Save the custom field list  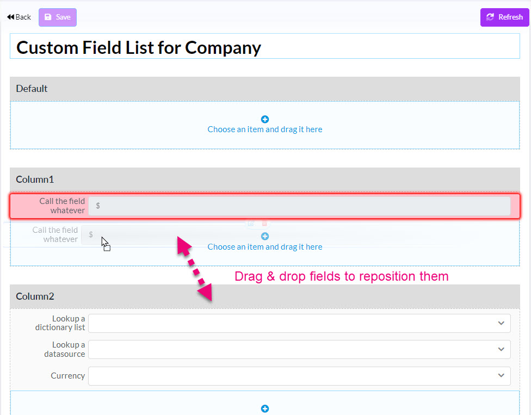tap(58, 17)
